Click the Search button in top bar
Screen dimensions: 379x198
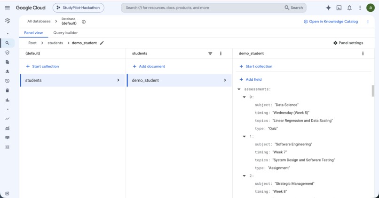294,8
